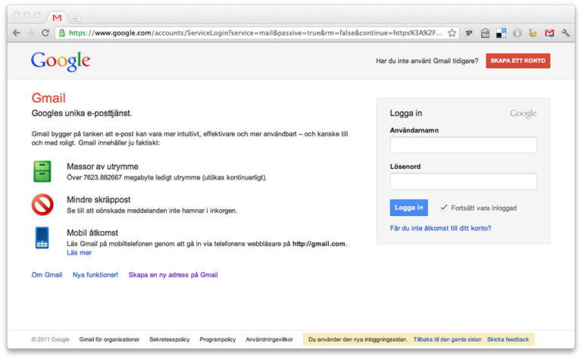Click the © 2011 Google footer text
The image size is (582, 359).
click(x=51, y=339)
